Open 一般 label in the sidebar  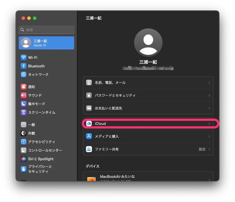click(x=32, y=125)
